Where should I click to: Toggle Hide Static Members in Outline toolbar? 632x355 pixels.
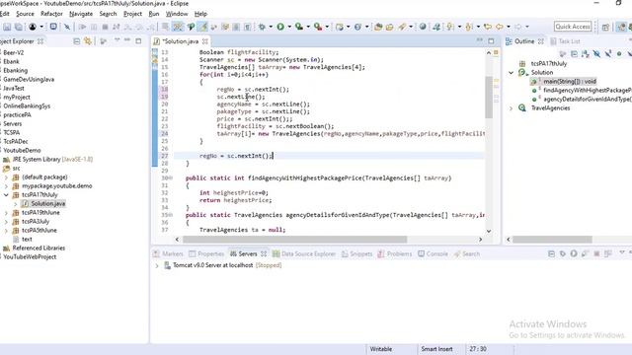pos(608,53)
